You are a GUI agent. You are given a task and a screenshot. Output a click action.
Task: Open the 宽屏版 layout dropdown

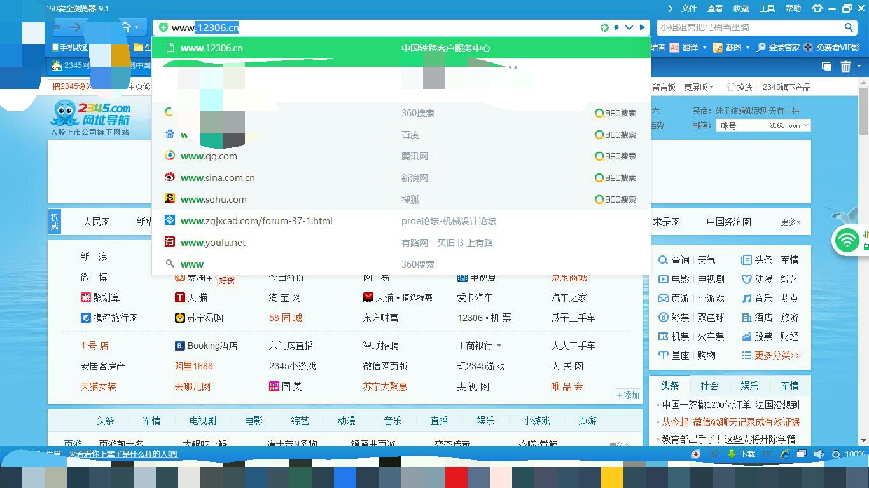coord(699,87)
